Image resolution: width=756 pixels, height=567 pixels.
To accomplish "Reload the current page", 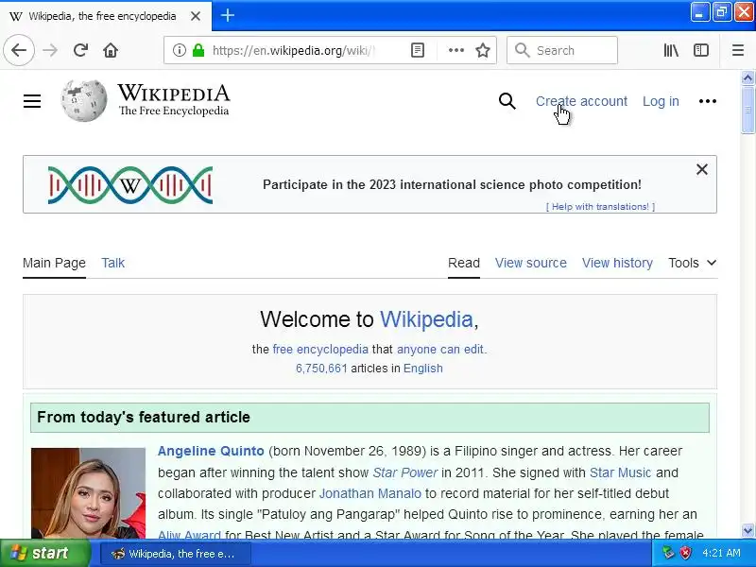I will click(80, 50).
